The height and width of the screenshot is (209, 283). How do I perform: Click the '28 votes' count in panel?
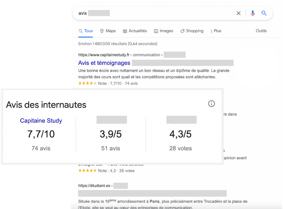[x=181, y=148]
